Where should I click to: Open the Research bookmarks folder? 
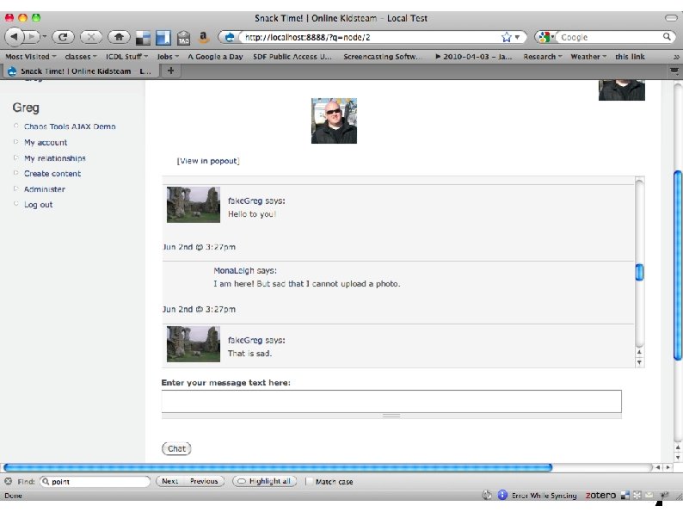pos(542,57)
